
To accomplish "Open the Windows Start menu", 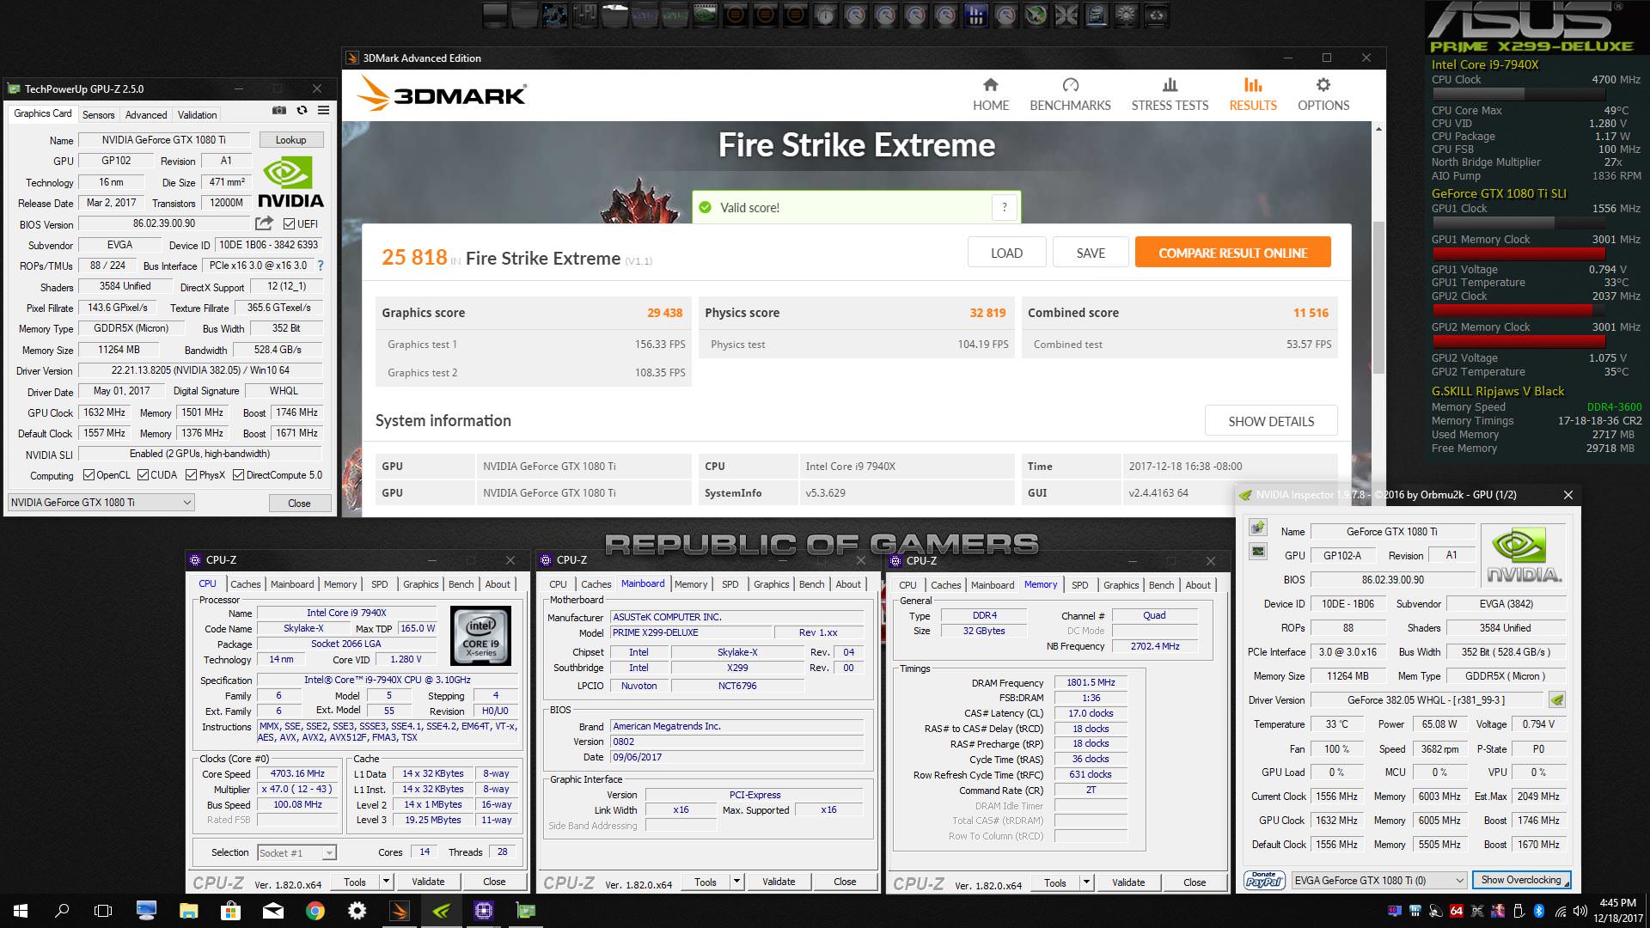I will 21,910.
